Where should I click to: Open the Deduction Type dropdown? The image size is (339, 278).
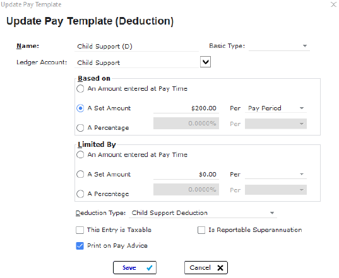pos(203,213)
